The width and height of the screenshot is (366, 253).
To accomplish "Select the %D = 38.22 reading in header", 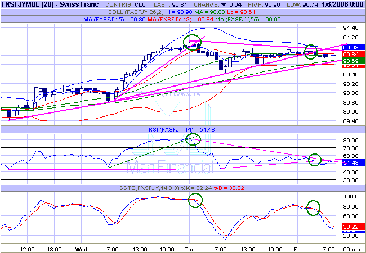I will [x=229, y=188].
